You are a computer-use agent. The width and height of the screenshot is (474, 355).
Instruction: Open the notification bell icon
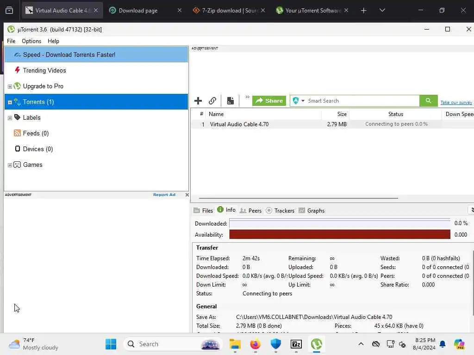[x=443, y=344]
